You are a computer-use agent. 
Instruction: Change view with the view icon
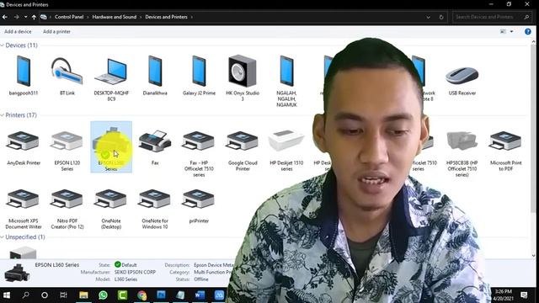tap(503, 31)
